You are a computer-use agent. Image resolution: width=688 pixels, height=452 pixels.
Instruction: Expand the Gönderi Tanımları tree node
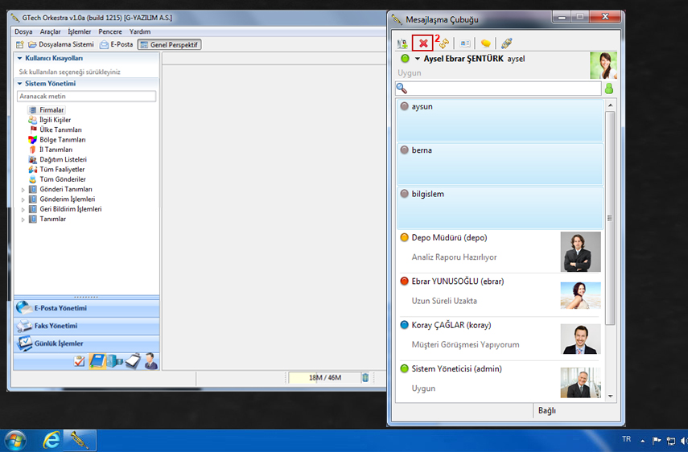pos(23,189)
